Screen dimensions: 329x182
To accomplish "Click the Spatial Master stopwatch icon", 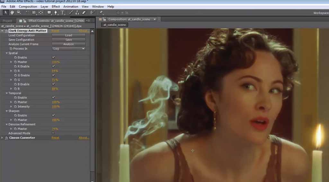I will pyautogui.click(x=15, y=62).
